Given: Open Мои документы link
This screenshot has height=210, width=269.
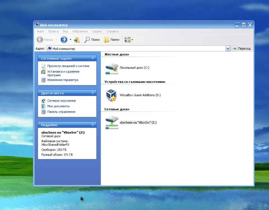Looking at the screenshot, I should [59, 106].
